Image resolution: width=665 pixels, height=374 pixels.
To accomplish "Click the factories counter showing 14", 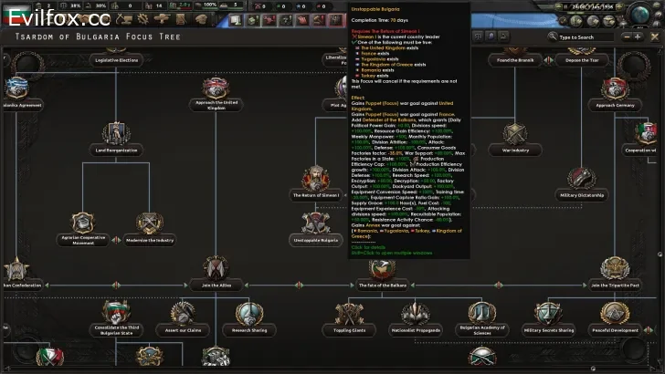I will click(154, 5).
